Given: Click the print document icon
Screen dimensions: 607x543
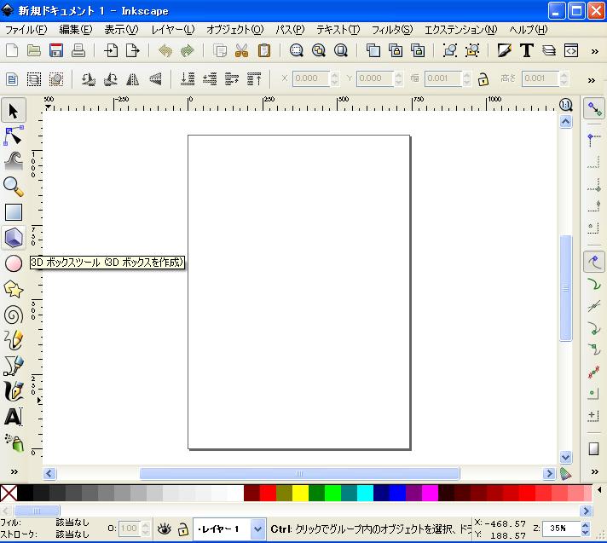Looking at the screenshot, I should pos(78,50).
